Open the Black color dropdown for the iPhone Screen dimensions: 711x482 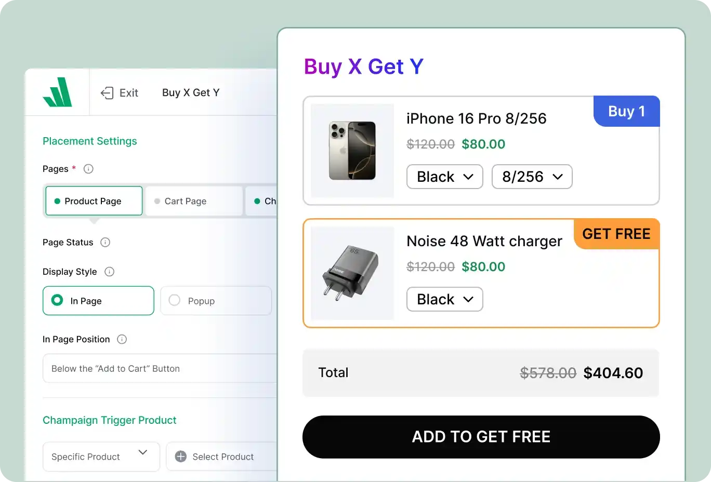point(444,177)
